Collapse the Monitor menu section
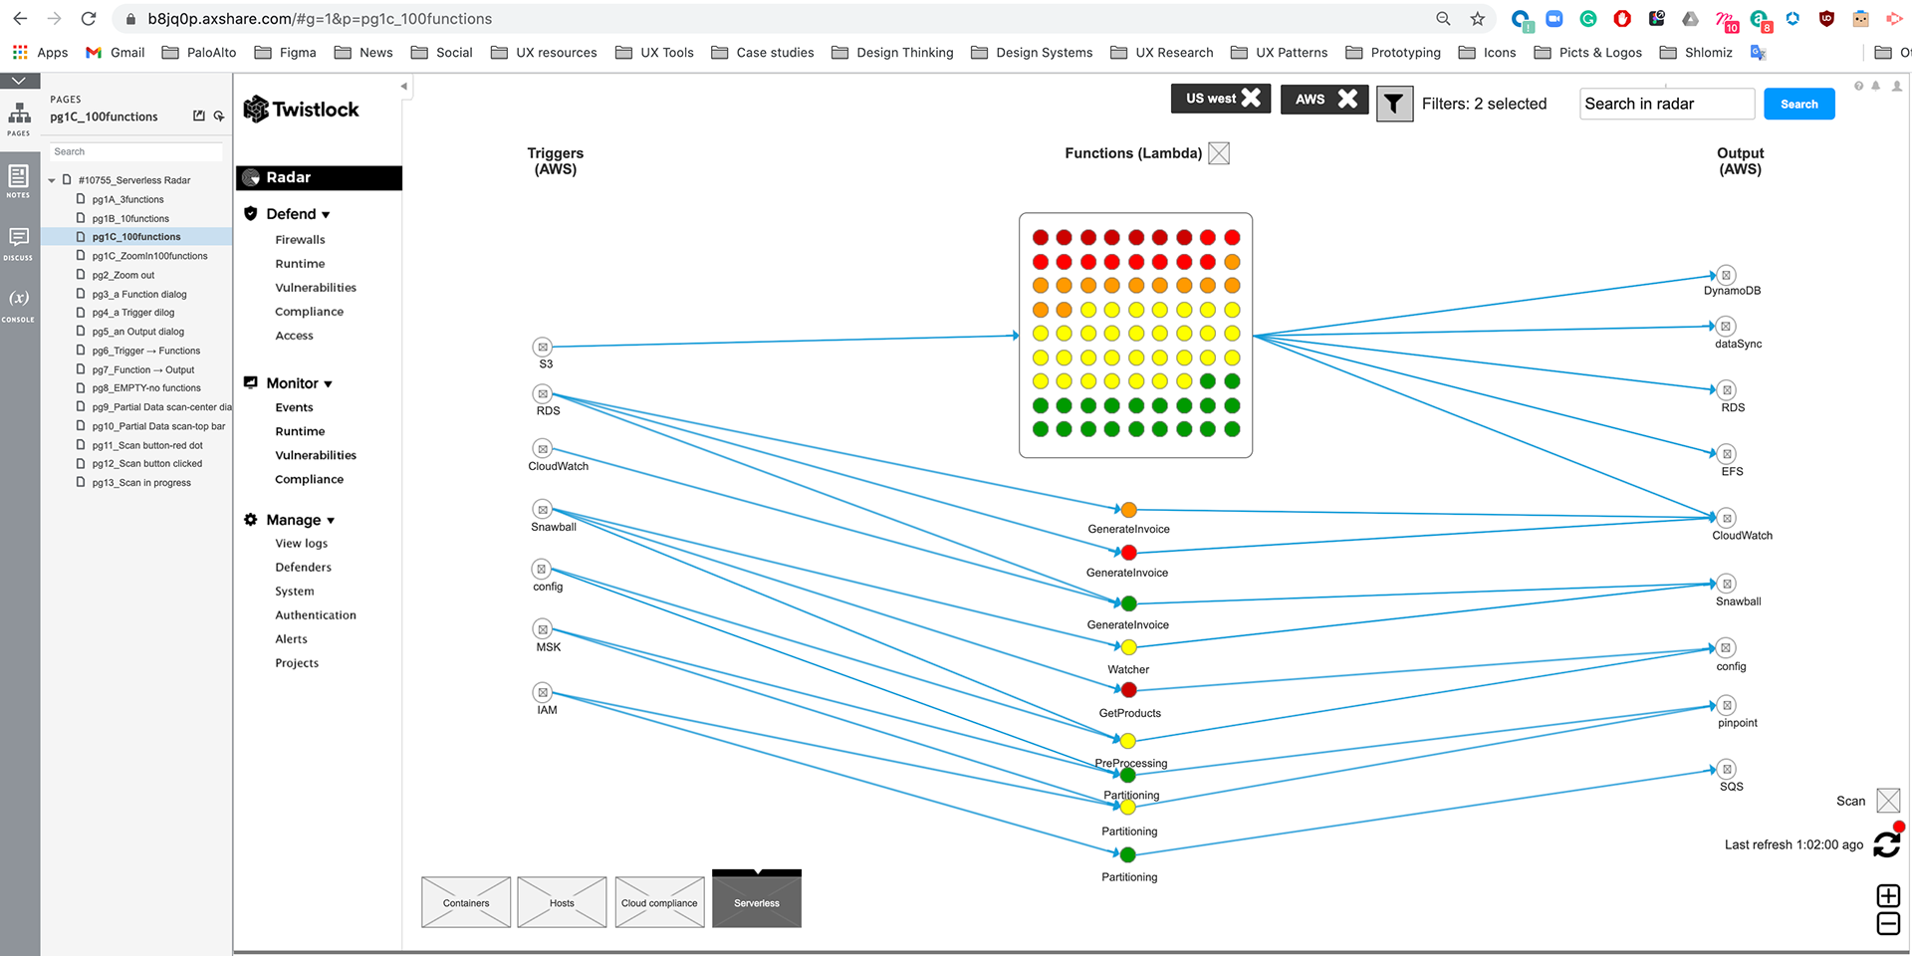Image resolution: width=1912 pixels, height=956 pixels. point(328,384)
